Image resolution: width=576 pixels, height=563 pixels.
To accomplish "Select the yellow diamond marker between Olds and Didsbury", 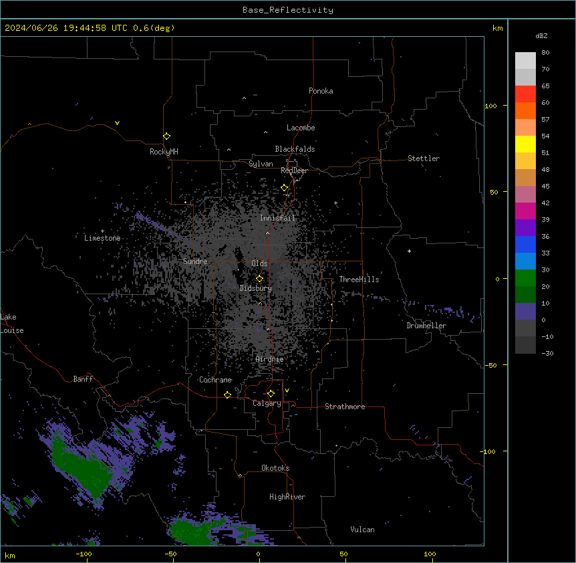I will [x=259, y=278].
